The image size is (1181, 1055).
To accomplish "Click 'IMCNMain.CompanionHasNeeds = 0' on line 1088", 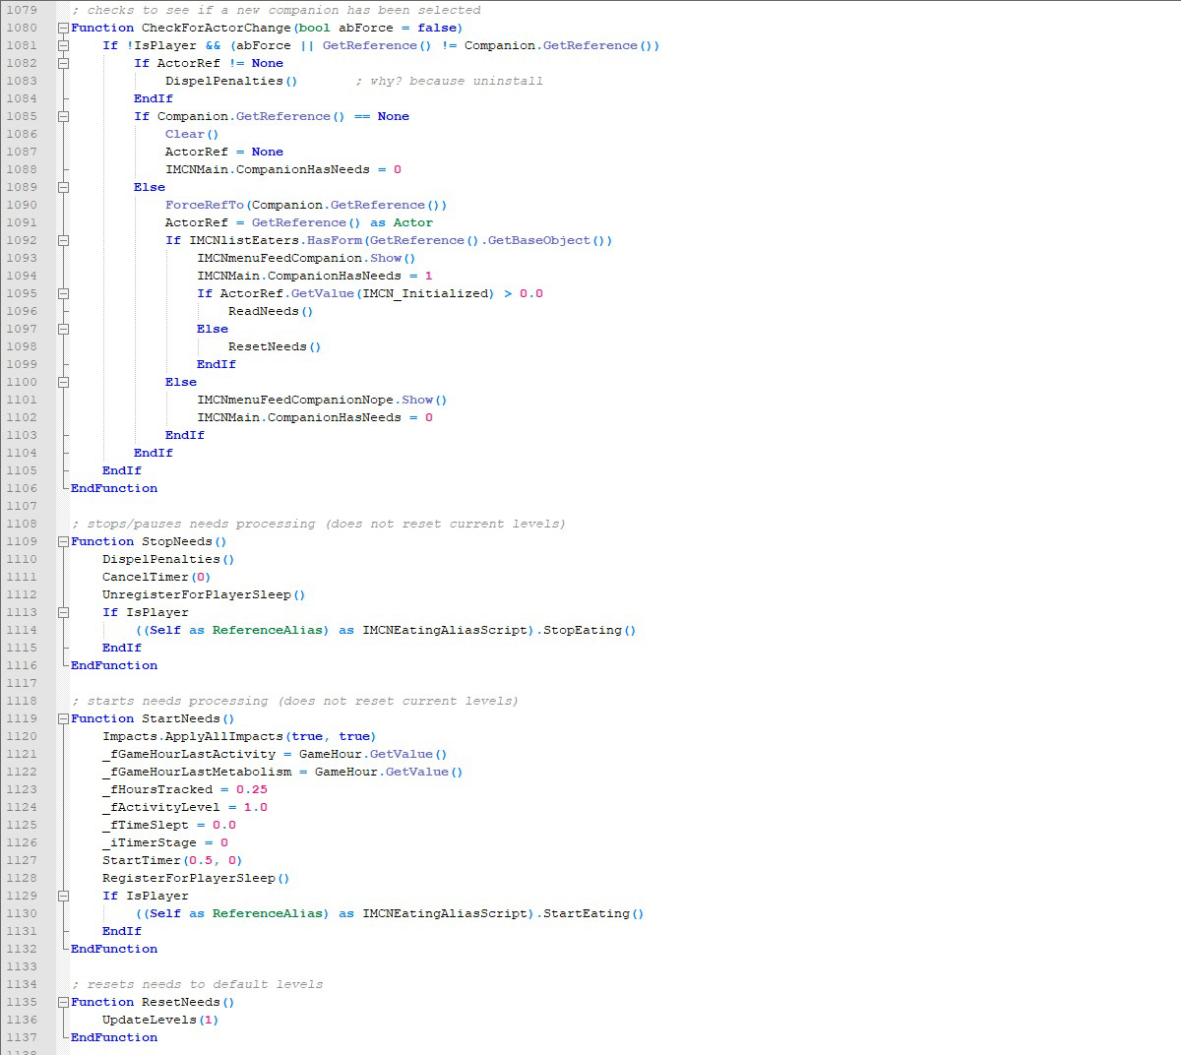I will [x=283, y=169].
